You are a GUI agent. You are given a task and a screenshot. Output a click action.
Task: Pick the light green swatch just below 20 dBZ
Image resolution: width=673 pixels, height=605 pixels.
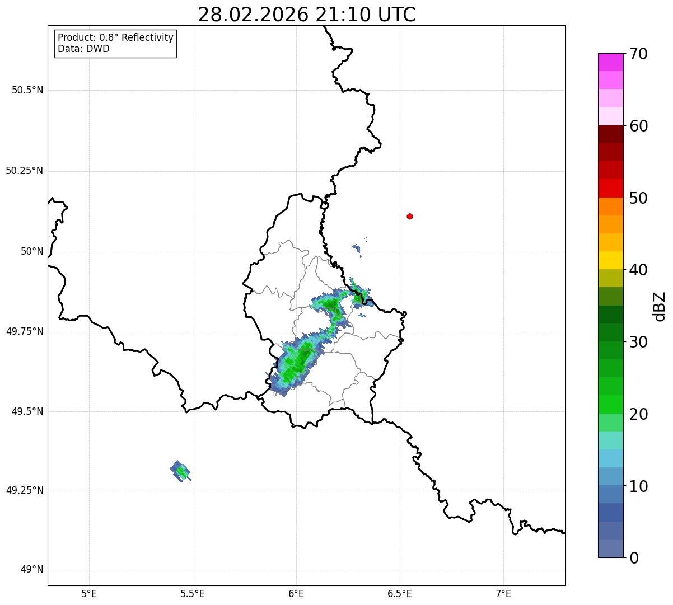610,422
